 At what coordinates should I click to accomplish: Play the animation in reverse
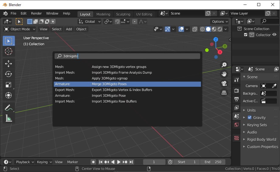coord(113,162)
